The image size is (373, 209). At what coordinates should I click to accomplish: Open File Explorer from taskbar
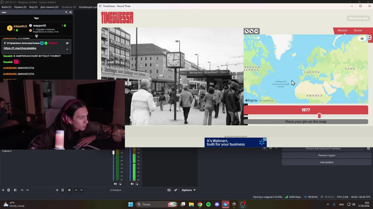(191, 204)
